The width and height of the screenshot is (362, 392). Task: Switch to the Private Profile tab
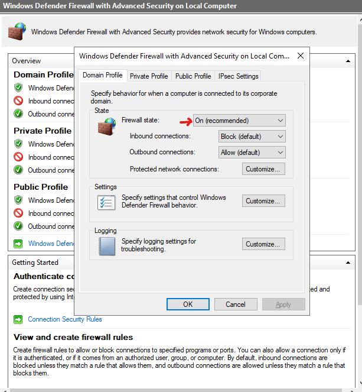point(149,76)
